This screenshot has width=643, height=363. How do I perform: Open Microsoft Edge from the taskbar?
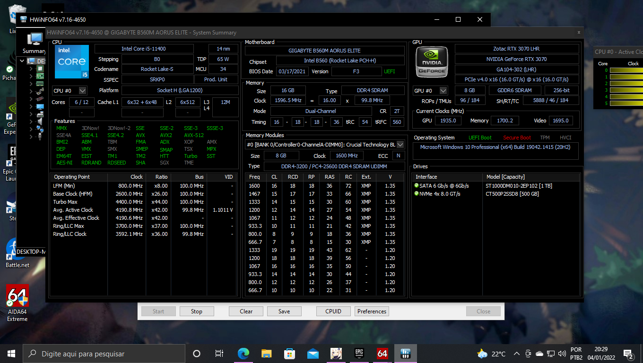tap(243, 354)
